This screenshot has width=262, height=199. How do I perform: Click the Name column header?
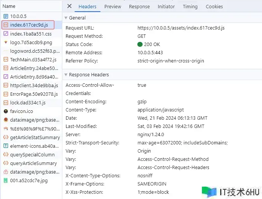point(9,6)
